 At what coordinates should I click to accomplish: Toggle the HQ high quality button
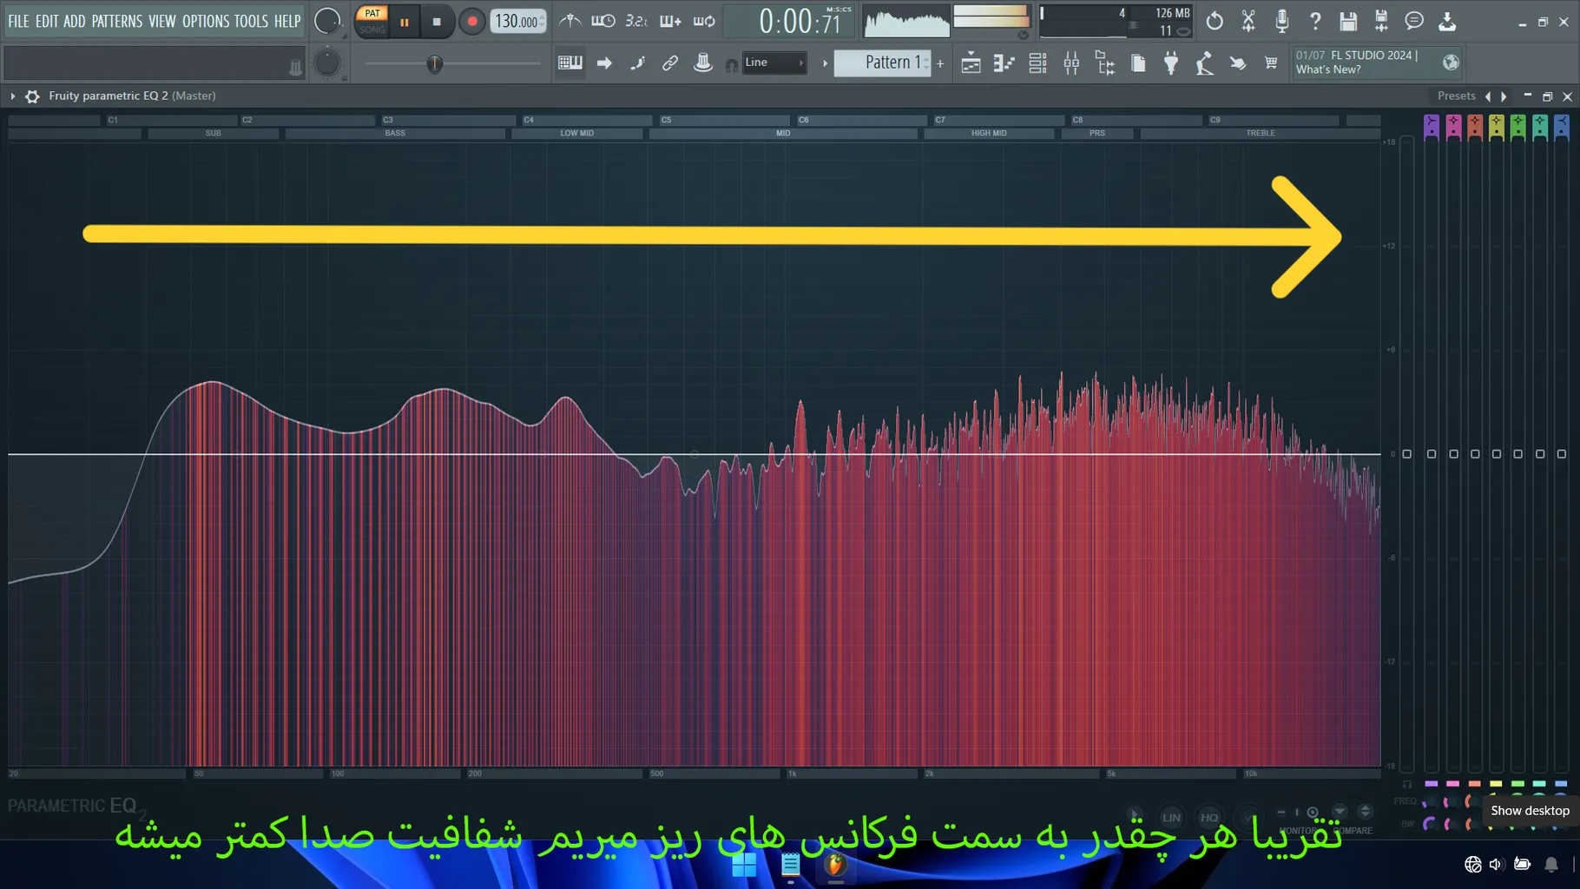[1209, 817]
